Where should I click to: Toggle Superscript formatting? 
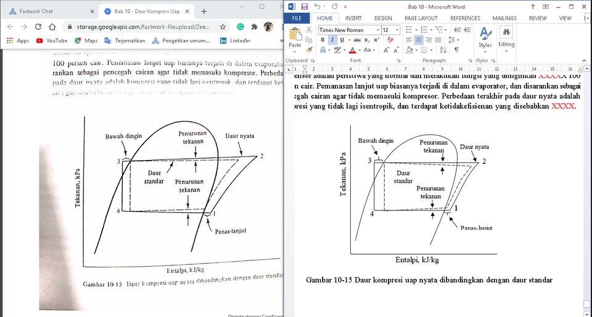pyautogui.click(x=376, y=39)
